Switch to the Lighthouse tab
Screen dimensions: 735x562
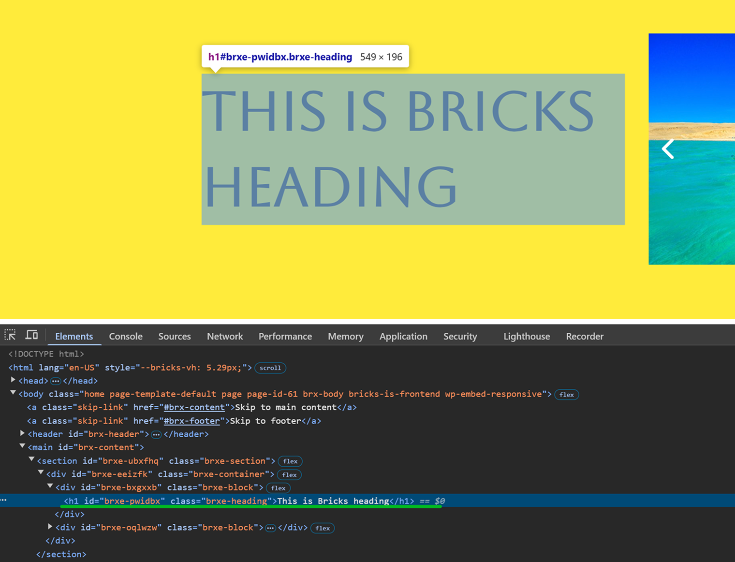click(x=527, y=336)
